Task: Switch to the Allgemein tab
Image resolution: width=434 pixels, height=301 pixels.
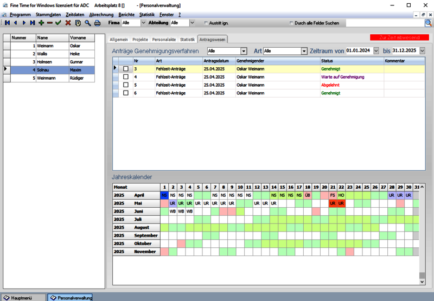Action: point(119,40)
